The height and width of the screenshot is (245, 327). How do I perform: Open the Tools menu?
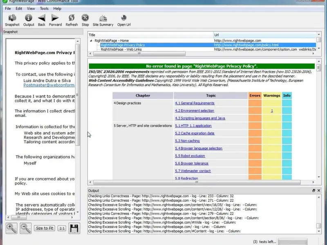pos(44,8)
